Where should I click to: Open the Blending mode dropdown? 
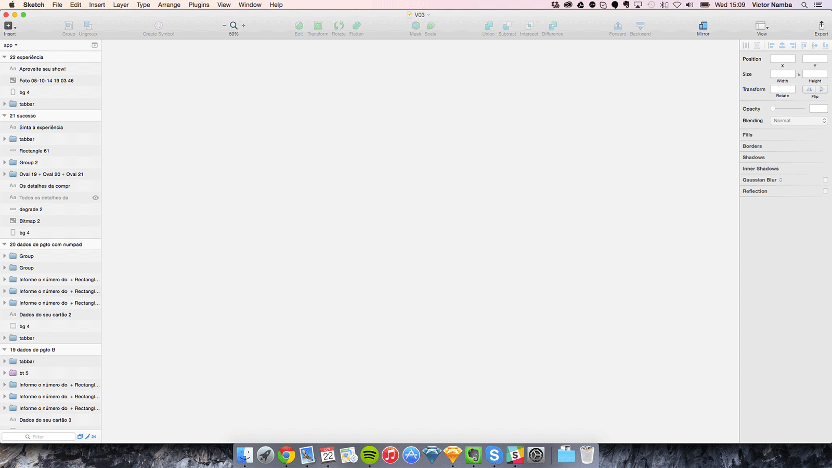pos(799,121)
